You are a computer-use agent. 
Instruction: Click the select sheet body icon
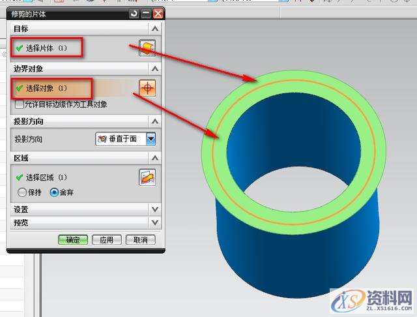pos(149,48)
